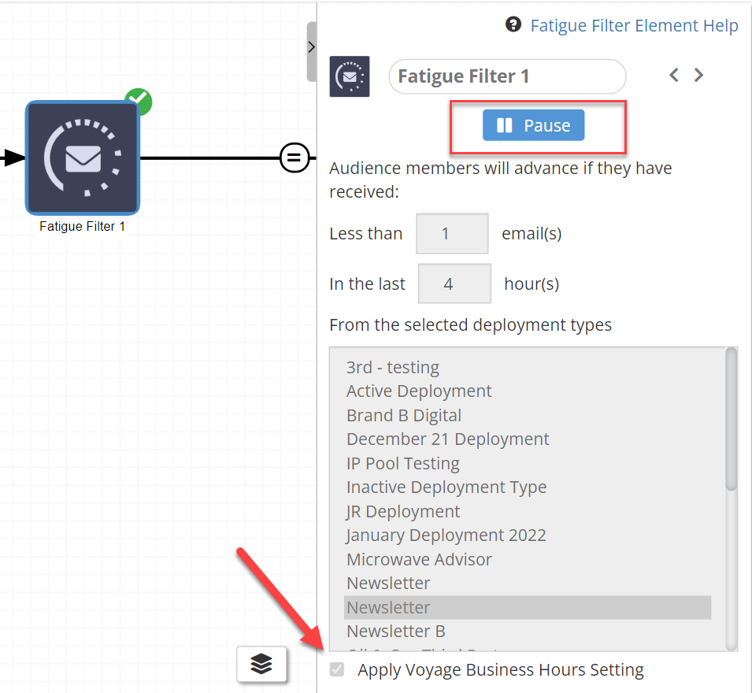Screen dimensions: 752x693
Task: Click the equals connector circle on line
Action: 294,157
